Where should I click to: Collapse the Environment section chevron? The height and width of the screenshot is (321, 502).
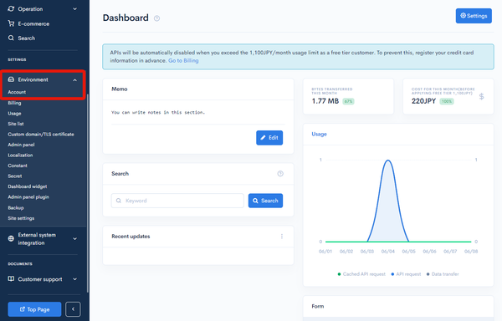coord(75,80)
